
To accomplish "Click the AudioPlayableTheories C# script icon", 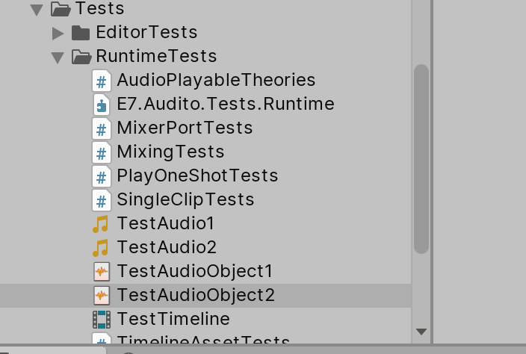I will (101, 81).
